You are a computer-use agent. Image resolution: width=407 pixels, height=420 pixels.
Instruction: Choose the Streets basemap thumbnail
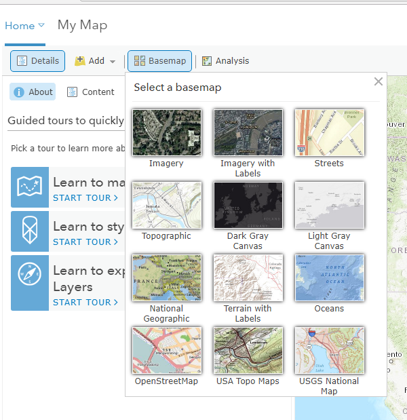(x=330, y=132)
